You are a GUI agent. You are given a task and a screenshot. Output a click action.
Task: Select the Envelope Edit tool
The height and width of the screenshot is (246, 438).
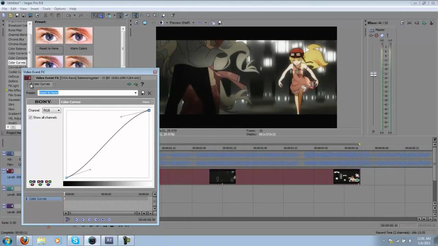[142, 15]
